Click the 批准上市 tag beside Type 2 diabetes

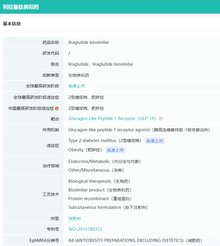point(155,141)
